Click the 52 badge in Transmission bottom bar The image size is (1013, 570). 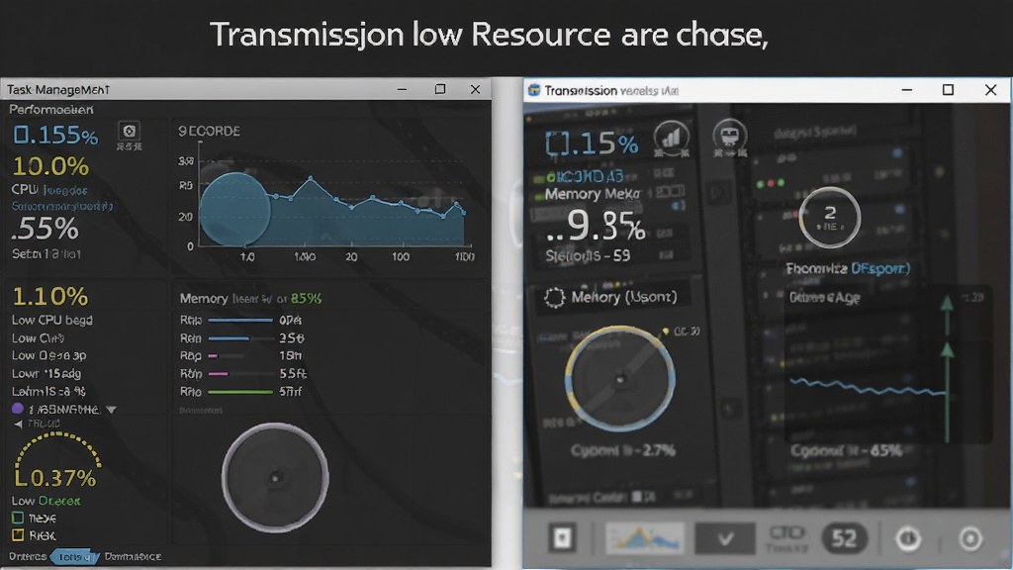click(844, 537)
